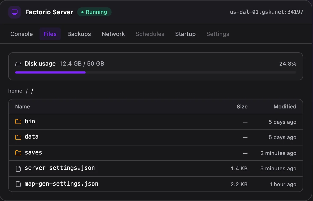Open the saves folder name

(x=33, y=152)
